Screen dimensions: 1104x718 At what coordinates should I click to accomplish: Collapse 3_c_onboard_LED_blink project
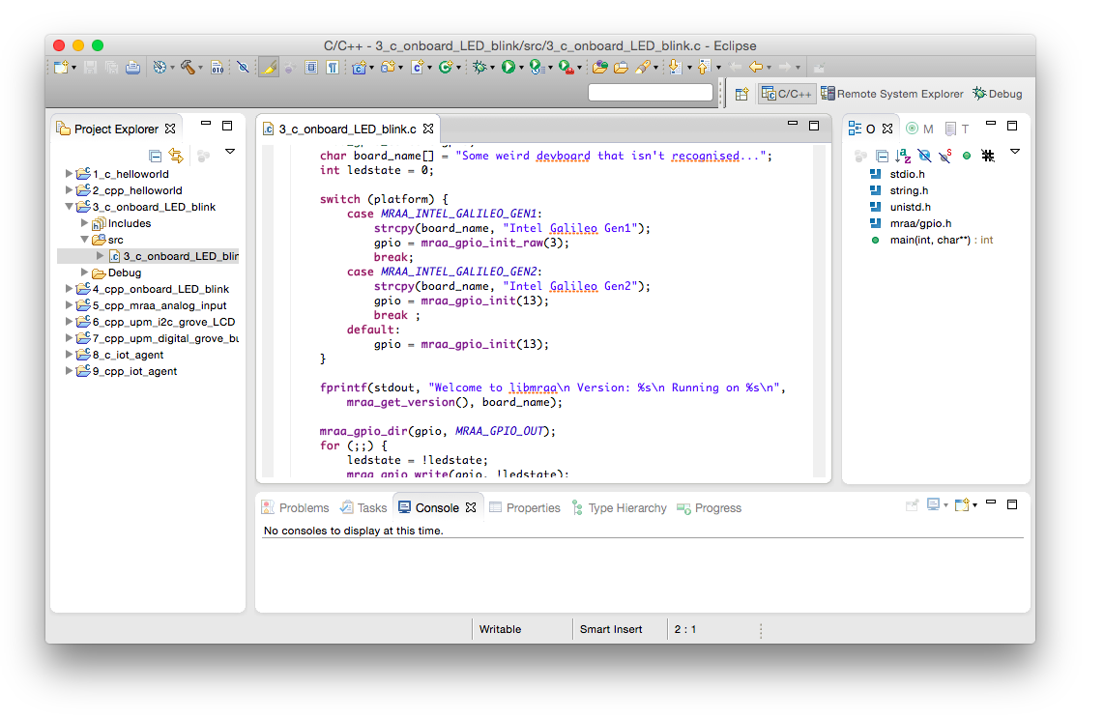point(69,207)
